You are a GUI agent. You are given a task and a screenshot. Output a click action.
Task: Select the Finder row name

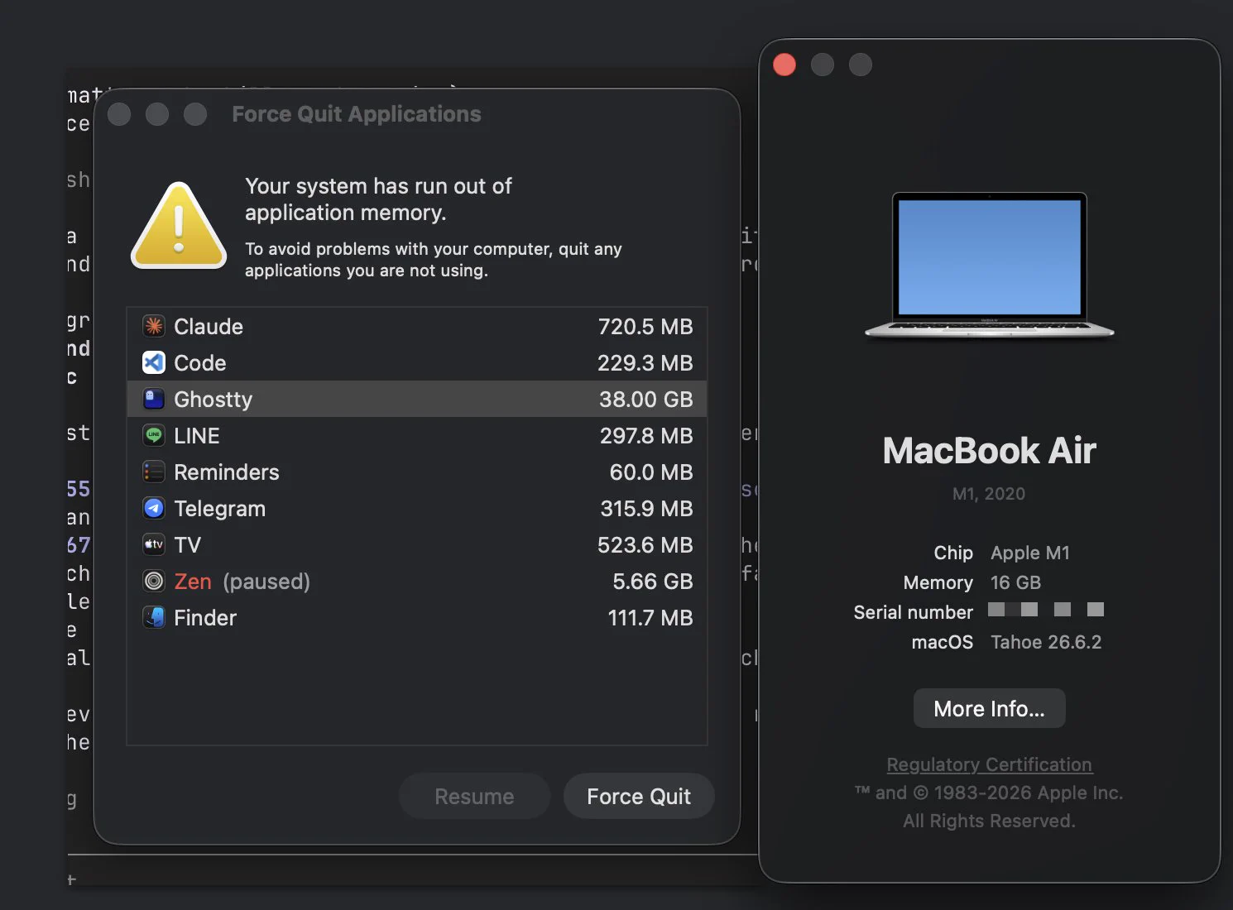point(205,618)
